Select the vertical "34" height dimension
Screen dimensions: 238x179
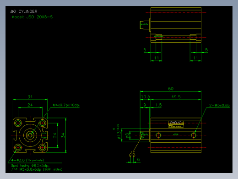(63, 135)
